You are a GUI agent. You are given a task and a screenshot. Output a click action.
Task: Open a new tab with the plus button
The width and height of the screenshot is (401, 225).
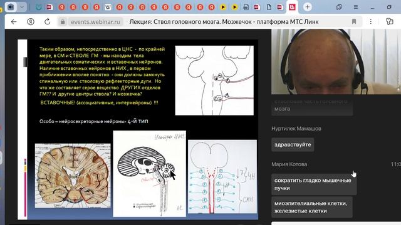(308, 7)
